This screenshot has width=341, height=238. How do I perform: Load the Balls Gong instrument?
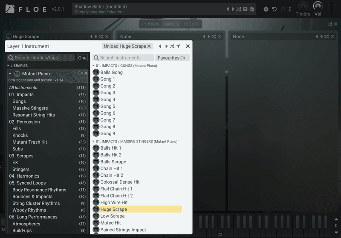[137, 72]
